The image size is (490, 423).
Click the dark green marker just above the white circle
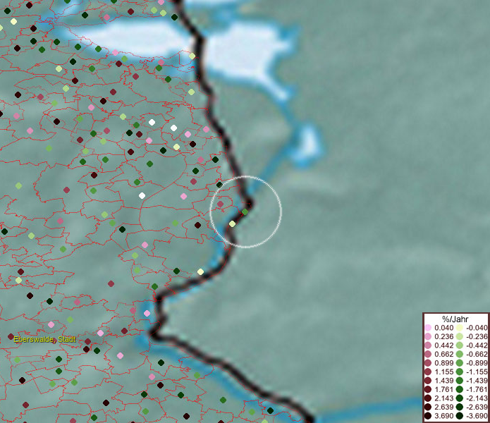point(219,185)
